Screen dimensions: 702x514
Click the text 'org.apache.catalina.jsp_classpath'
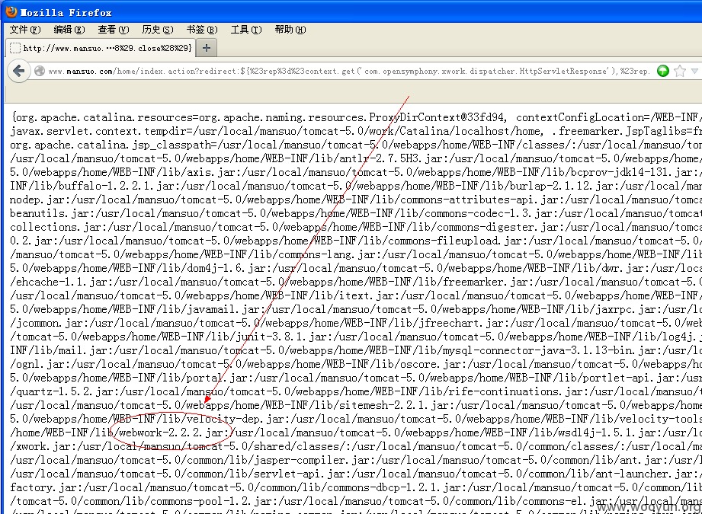pos(111,145)
